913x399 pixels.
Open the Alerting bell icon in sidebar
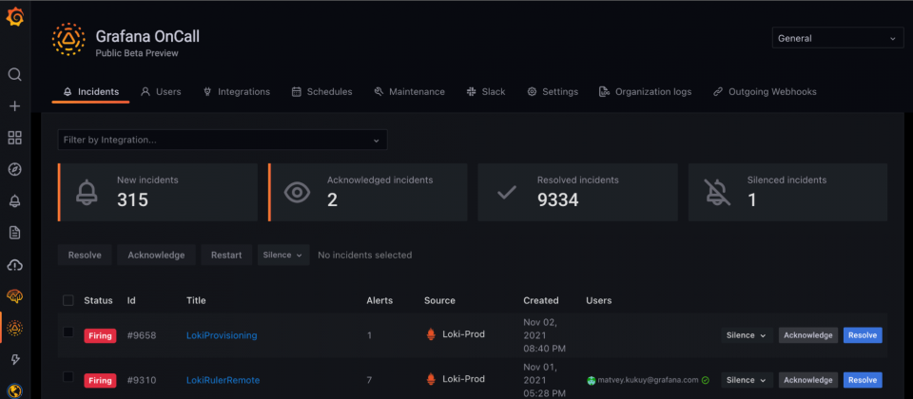click(x=14, y=201)
